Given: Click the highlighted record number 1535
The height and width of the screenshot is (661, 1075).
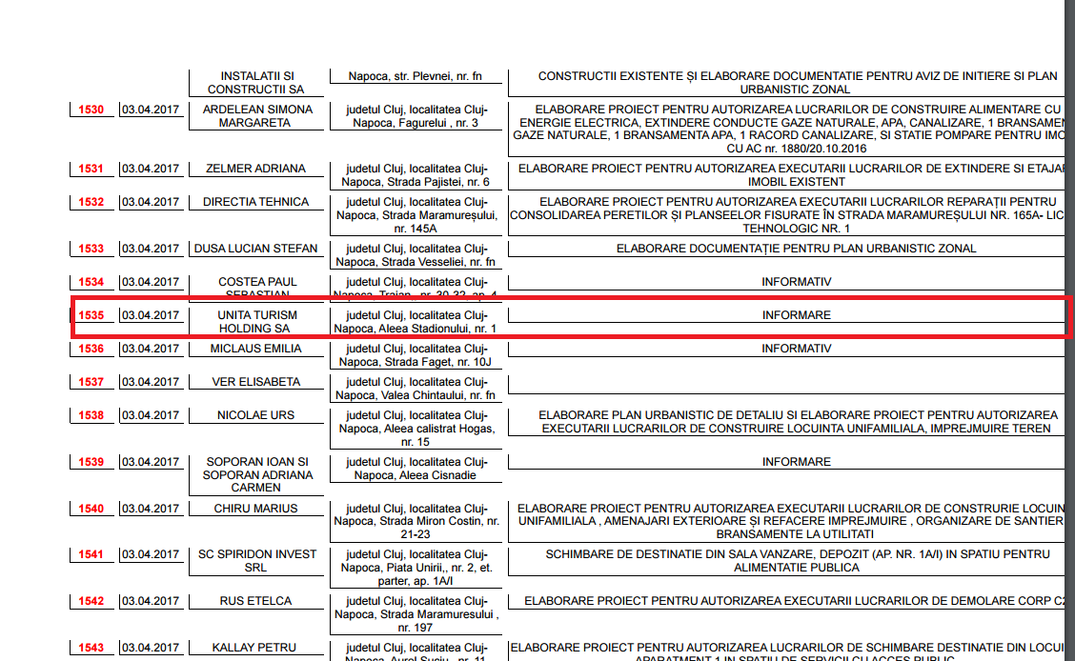Looking at the screenshot, I should (91, 315).
